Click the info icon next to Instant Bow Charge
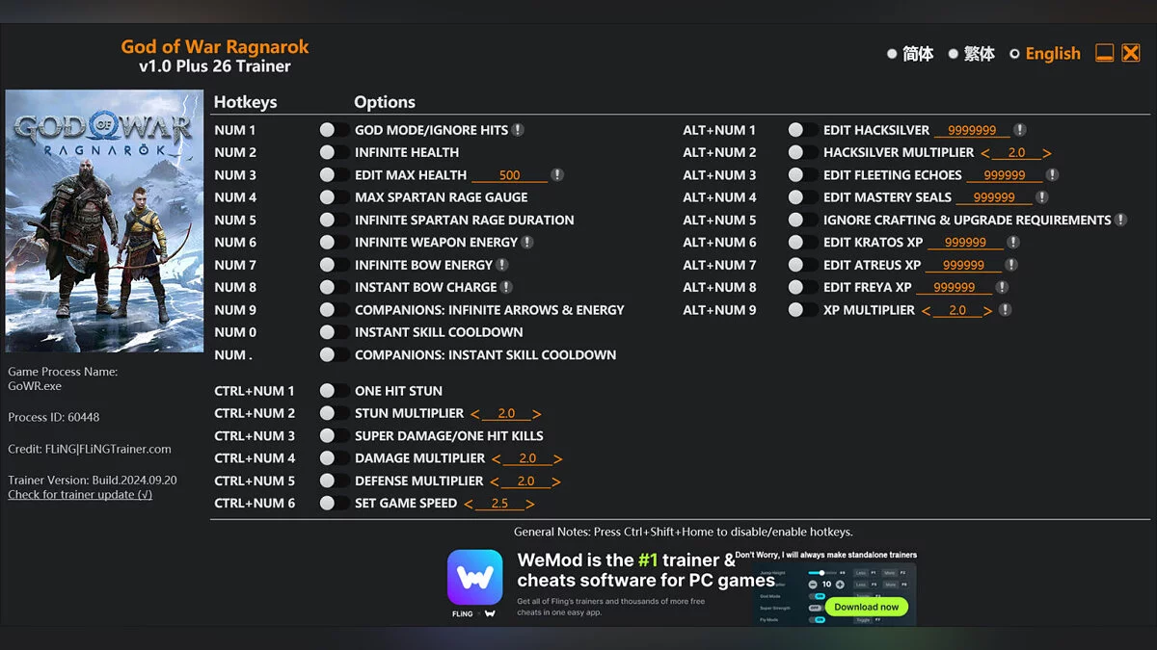The height and width of the screenshot is (650, 1157). click(506, 287)
